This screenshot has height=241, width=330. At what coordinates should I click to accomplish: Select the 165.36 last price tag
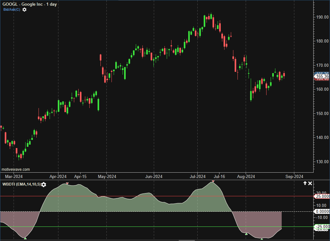pyautogui.click(x=322, y=76)
